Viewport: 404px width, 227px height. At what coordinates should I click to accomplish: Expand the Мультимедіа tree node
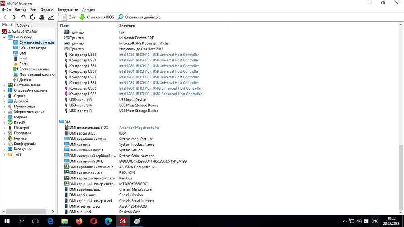[x=4, y=106]
